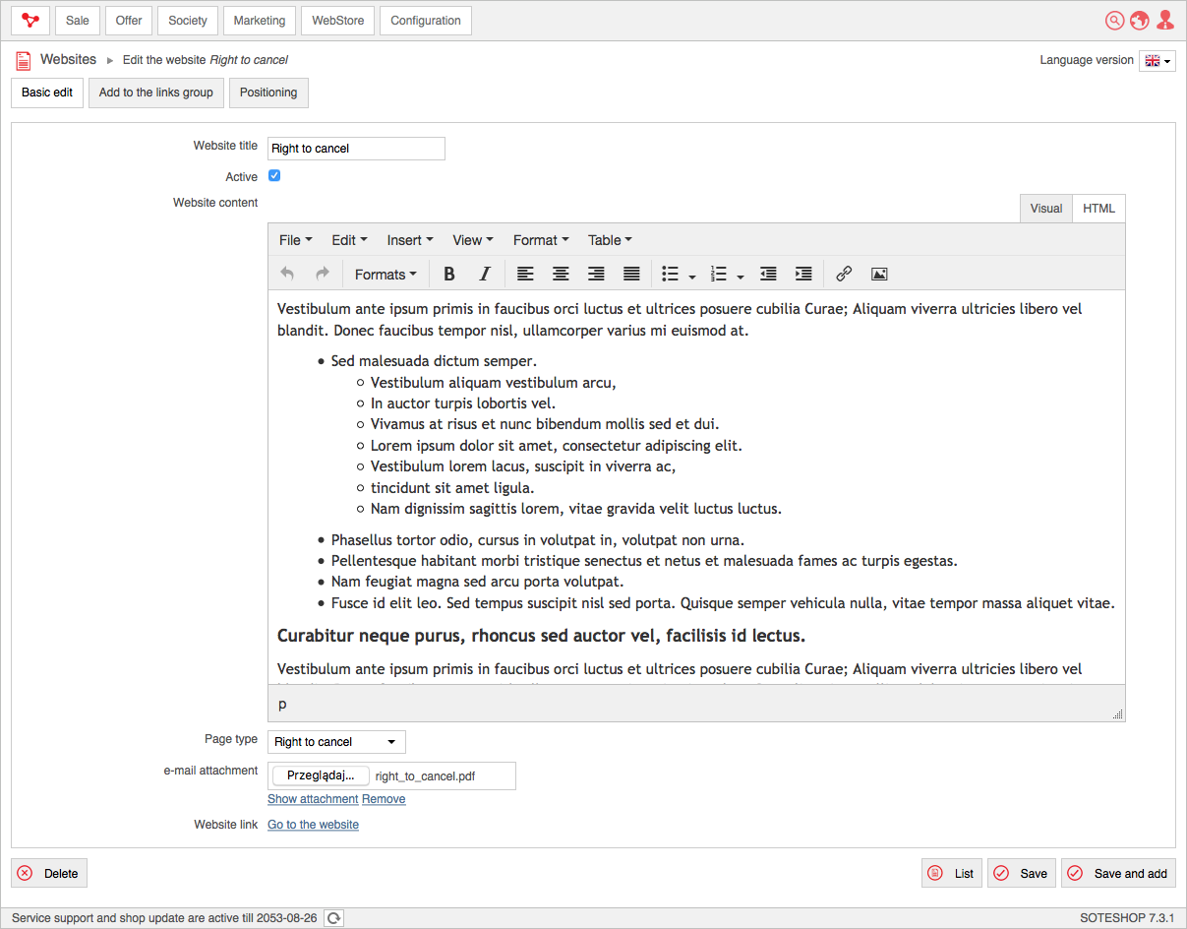Click the Websites document icon
Screen dimensions: 1187x929
click(24, 61)
